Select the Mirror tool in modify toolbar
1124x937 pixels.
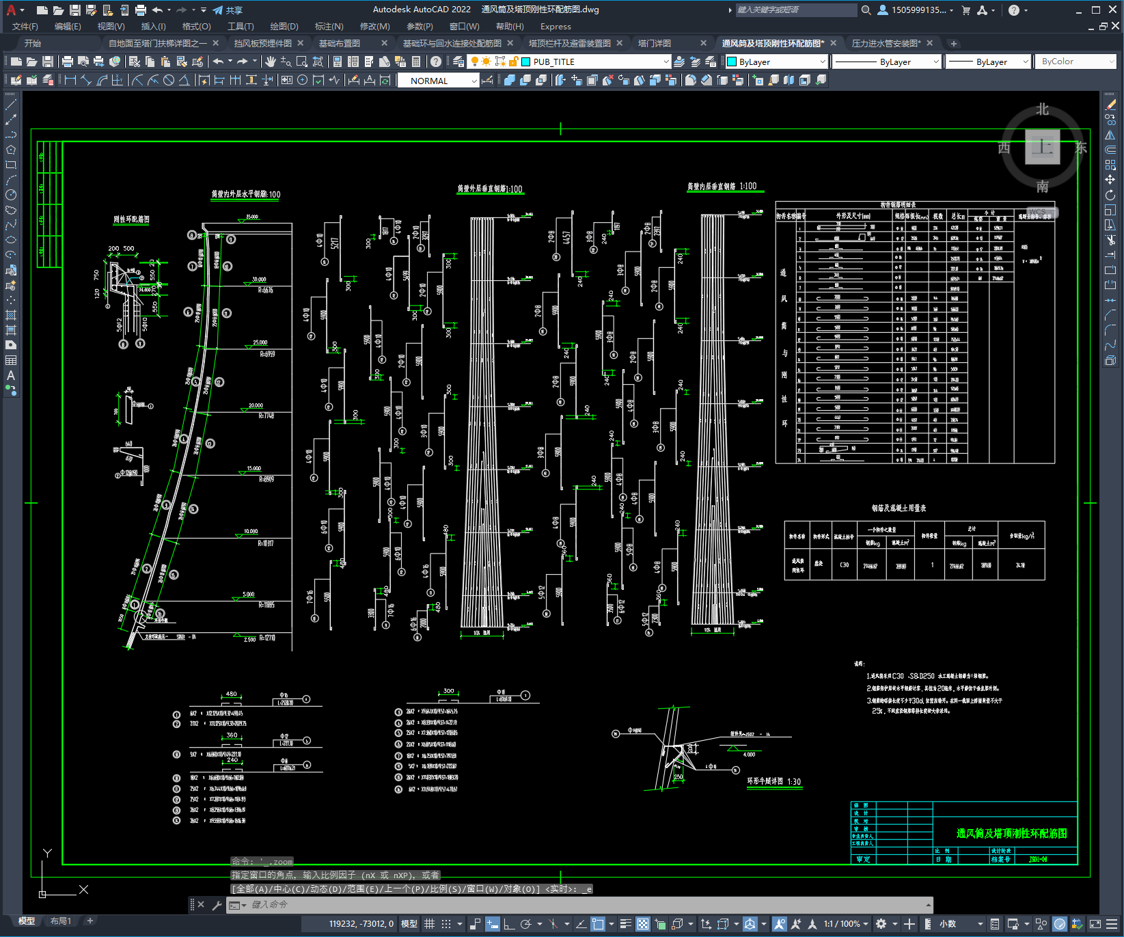tap(1110, 135)
